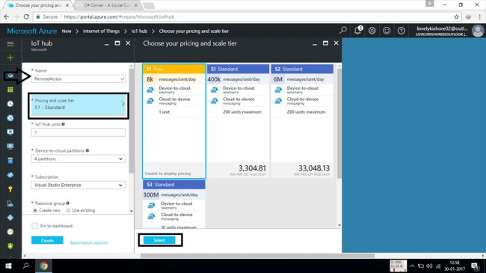Select the Use existing radio button
The image size is (486, 273).
point(68,210)
